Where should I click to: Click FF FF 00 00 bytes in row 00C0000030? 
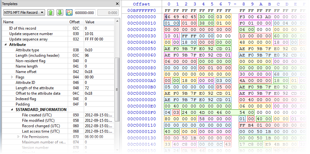pos(198,36)
